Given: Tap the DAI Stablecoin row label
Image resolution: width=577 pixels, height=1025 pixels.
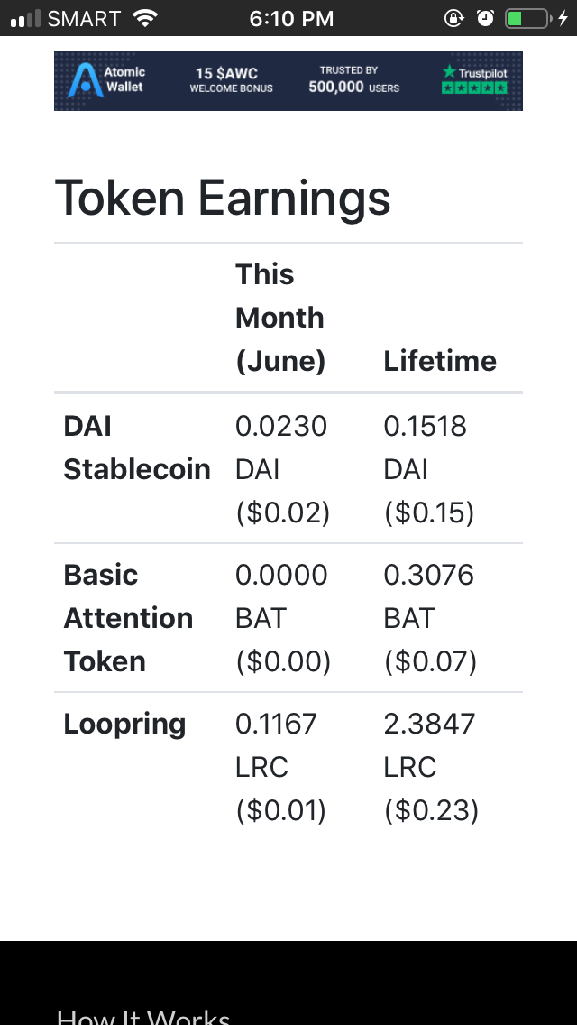Looking at the screenshot, I should 136,448.
